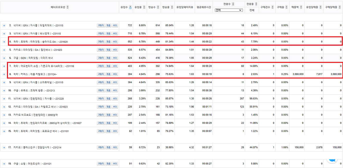Screen dimensions: 343x168
Task: Sort by the 반송수 column sort icon
Action: point(158,7)
